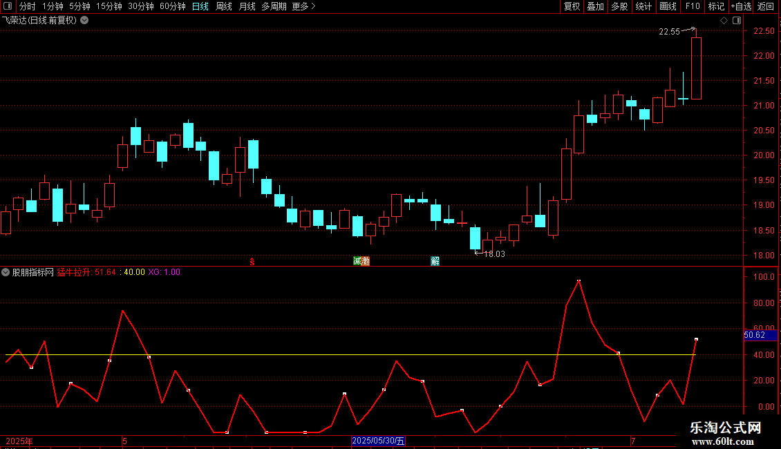Image resolution: width=781 pixels, height=449 pixels.
Task: Click the yellow 40.00 threshold line
Action: 350,355
